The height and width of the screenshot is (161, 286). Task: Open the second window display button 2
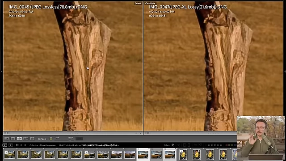11,145
